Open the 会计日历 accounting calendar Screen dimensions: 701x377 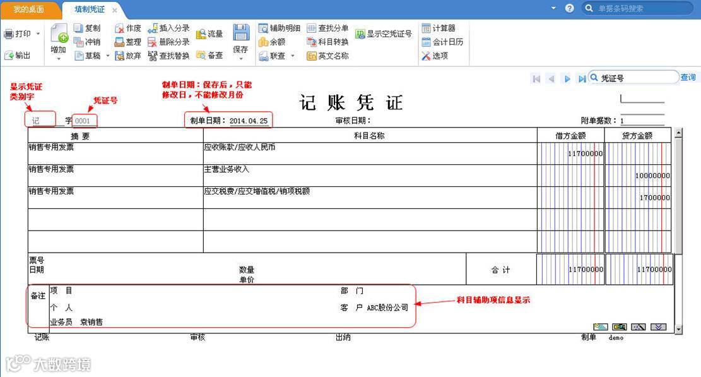[x=442, y=42]
